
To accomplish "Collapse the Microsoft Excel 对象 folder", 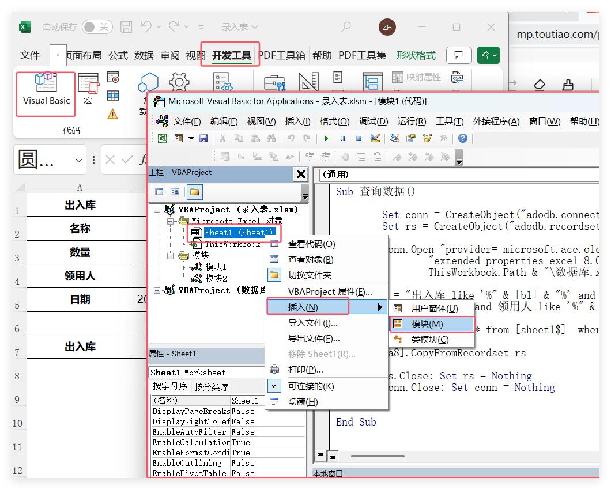I will point(170,222).
